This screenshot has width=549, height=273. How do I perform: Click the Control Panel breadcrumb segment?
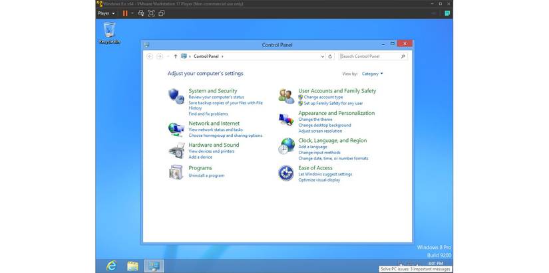click(x=206, y=56)
